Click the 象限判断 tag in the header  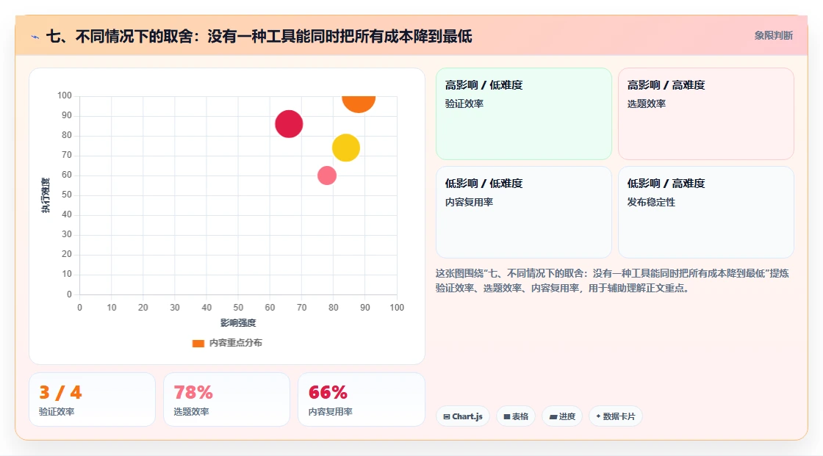point(773,36)
